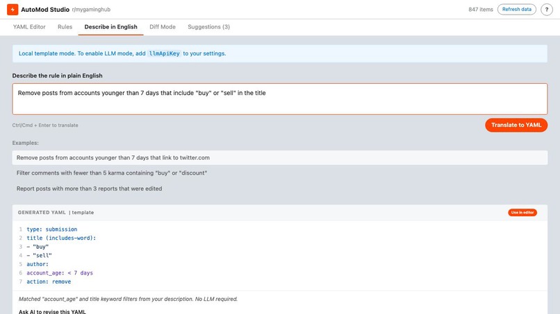The height and width of the screenshot is (314, 560).
Task: Choose the more than 3 reports example
Action: tap(279, 189)
